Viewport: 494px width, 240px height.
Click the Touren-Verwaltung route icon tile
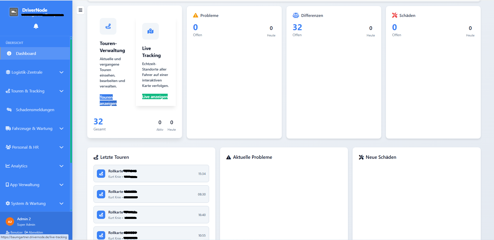[108, 26]
